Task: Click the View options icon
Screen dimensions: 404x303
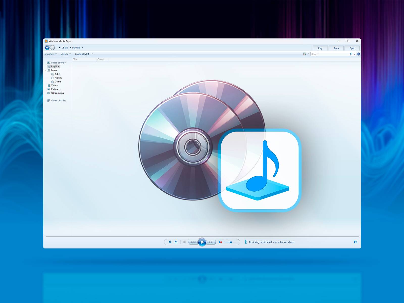Action: [305, 54]
